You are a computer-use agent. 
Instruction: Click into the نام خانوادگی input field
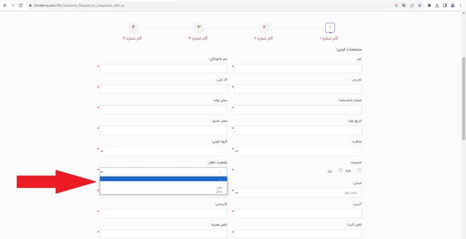[x=163, y=68]
